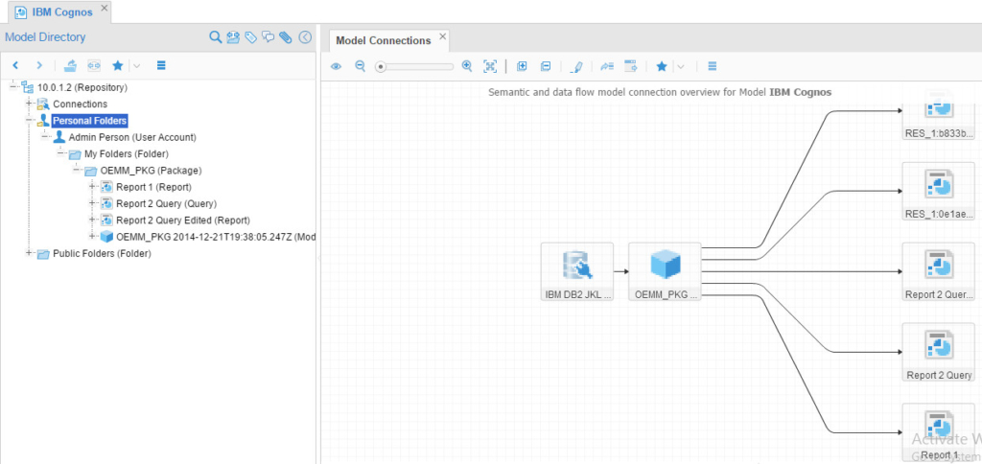
Task: Select Report 2 Query Edited (Report)
Action: coord(183,220)
